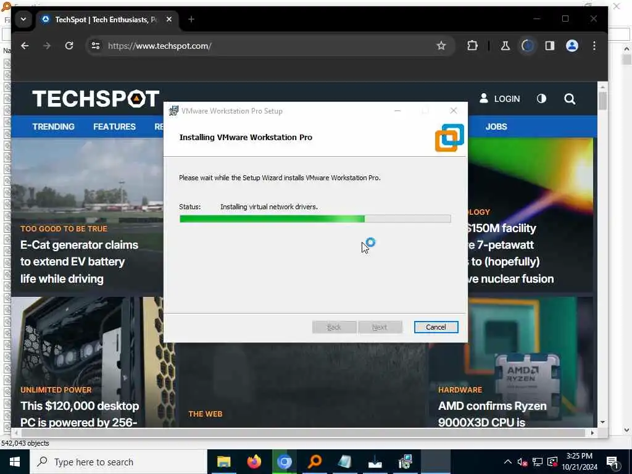Viewport: 632px width, 474px height.
Task: Show hidden system tray icons
Action: (x=508, y=462)
